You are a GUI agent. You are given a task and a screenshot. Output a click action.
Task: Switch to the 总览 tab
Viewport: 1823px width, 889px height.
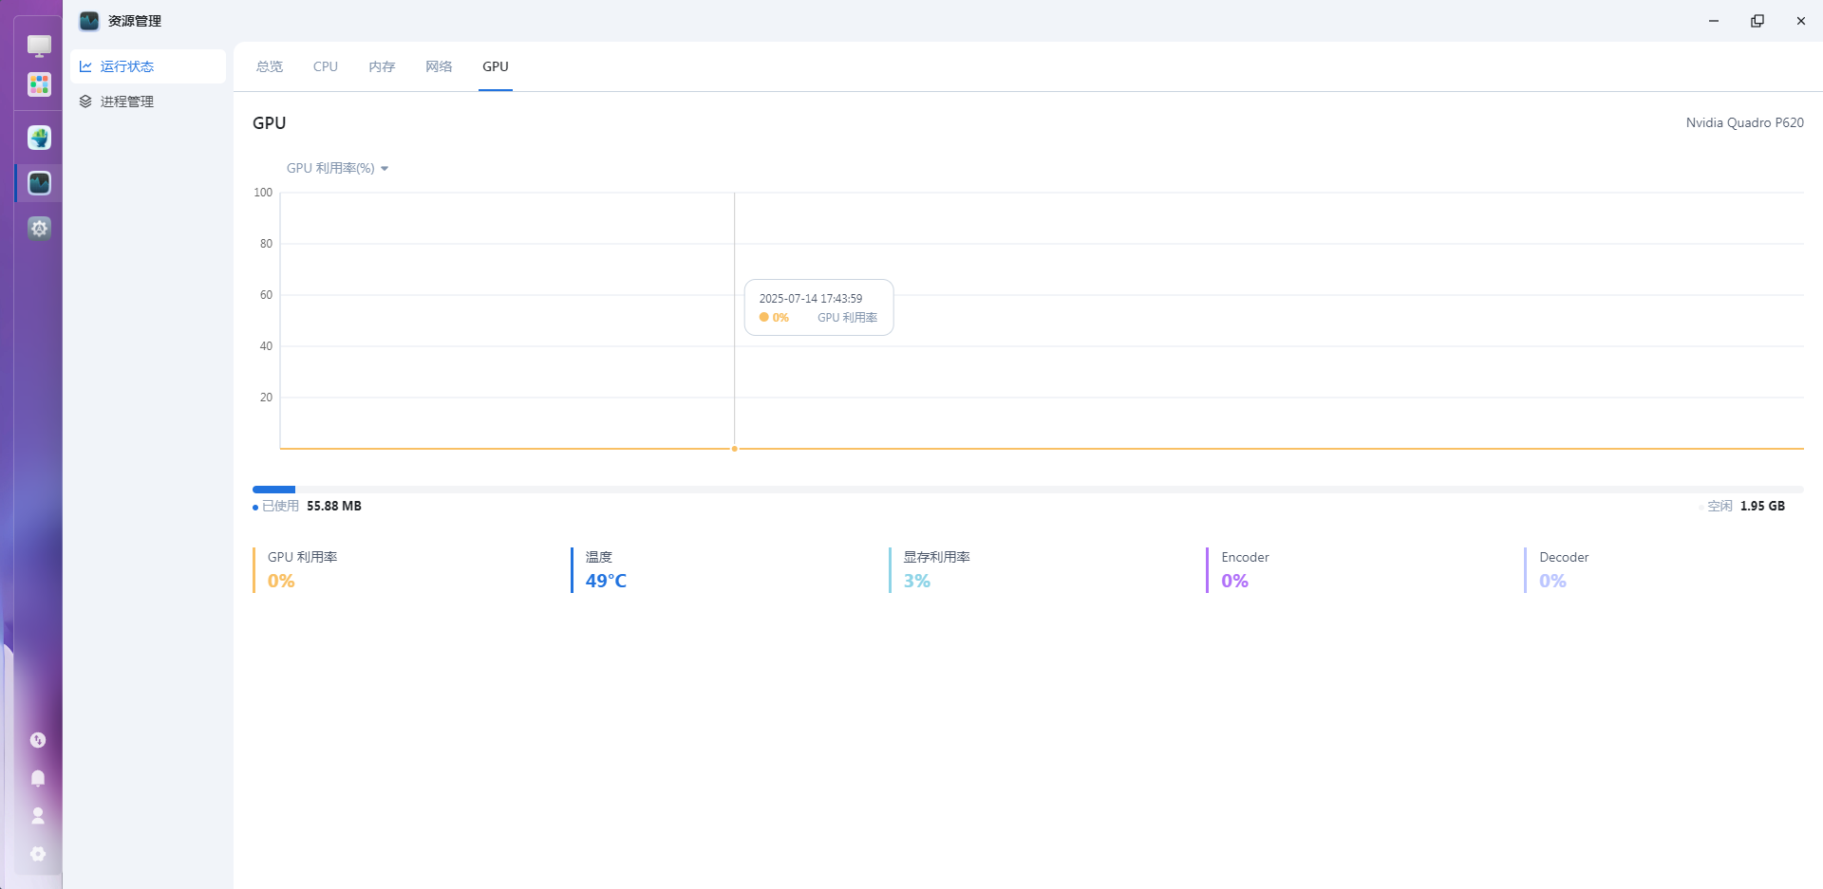point(270,66)
